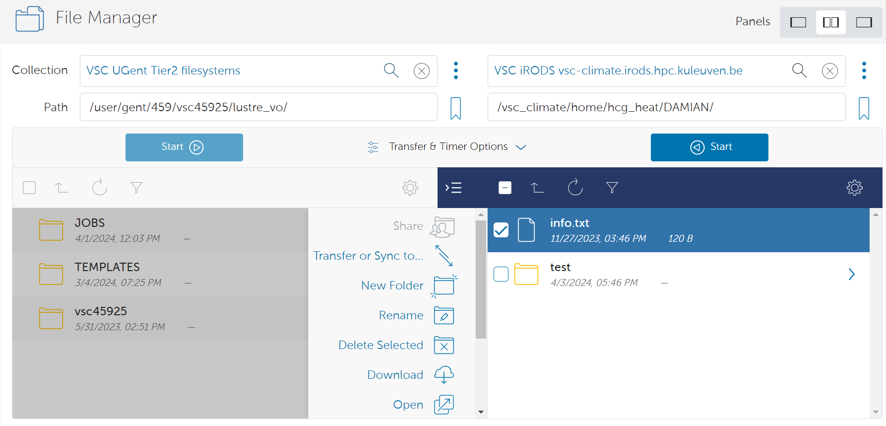The width and height of the screenshot is (886, 426).
Task: Switch to two-panel layout
Action: click(x=830, y=22)
